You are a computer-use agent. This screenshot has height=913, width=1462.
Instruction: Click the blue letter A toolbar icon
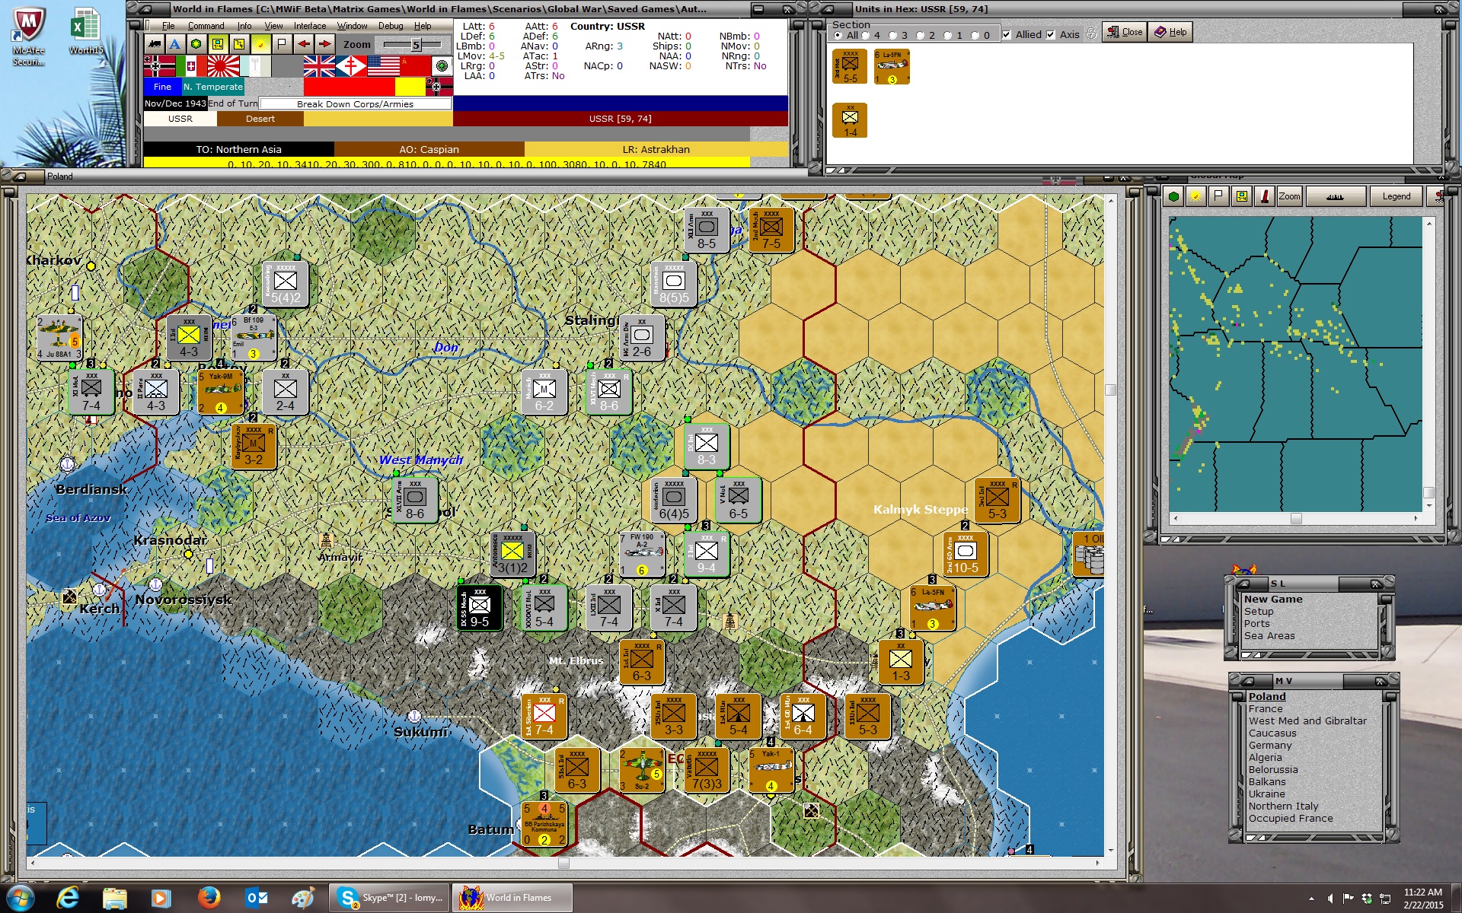tap(175, 44)
